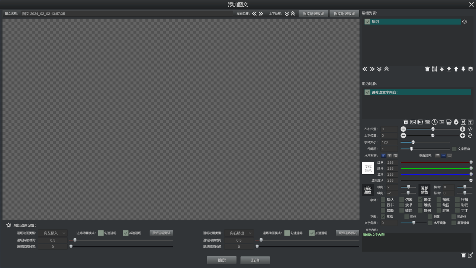The image size is (476, 268).
Task: Select the 楷体 font checkbox
Action: 439,200
